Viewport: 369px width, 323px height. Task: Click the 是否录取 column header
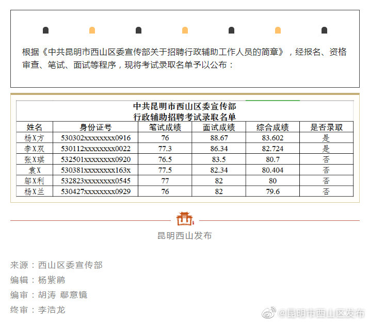pyautogui.click(x=326, y=127)
